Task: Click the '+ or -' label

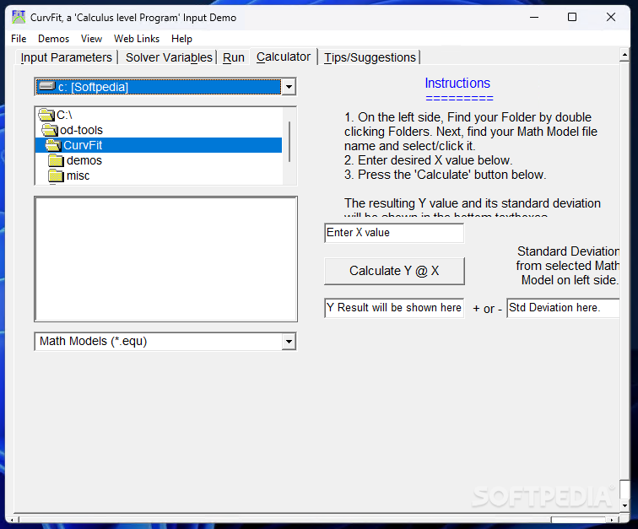Action: [x=488, y=309]
